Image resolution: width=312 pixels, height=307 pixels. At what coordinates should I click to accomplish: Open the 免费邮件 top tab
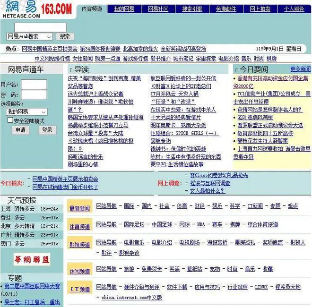coord(226,9)
